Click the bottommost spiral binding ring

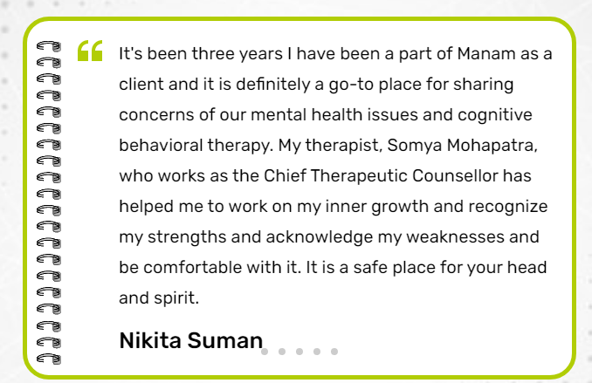tap(50, 358)
